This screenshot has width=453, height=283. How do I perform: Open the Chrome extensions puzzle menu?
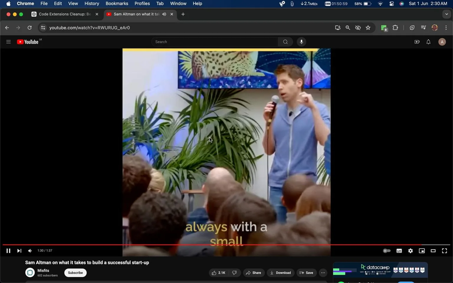(x=395, y=27)
